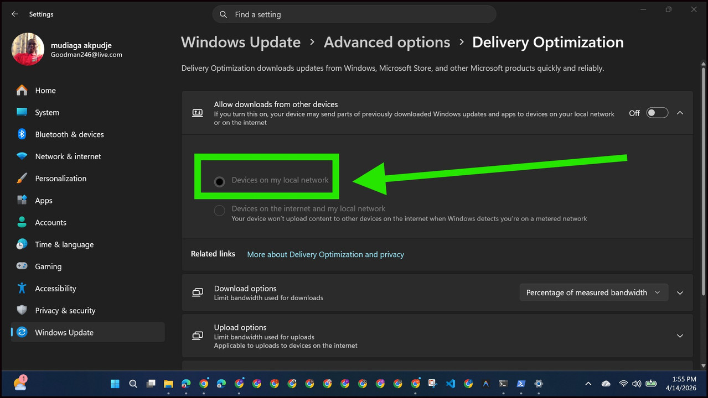Open the Percentage of measured bandwidth dropdown
The width and height of the screenshot is (708, 398).
click(x=593, y=292)
